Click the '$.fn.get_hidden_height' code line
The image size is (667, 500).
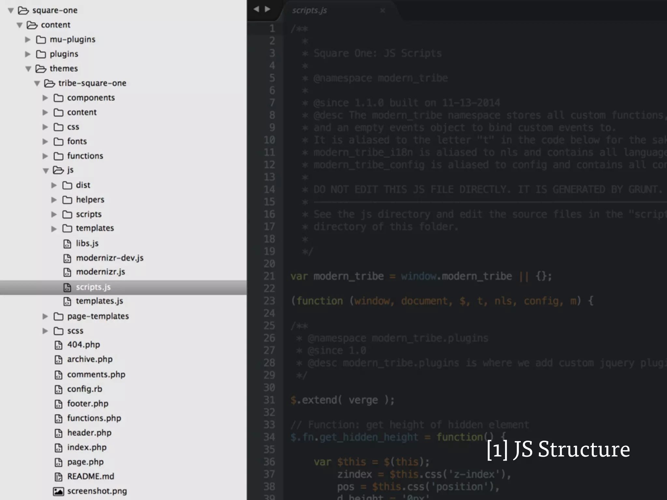point(398,437)
